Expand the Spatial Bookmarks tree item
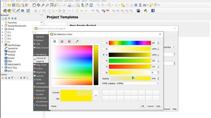 point(2,26)
